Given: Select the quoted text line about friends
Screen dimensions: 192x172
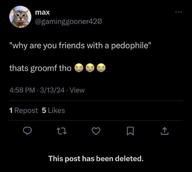Looking at the screenshot, I should (80, 46).
